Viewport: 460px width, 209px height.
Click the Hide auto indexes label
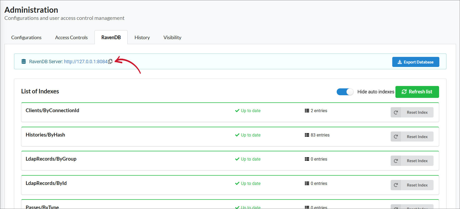(x=376, y=92)
